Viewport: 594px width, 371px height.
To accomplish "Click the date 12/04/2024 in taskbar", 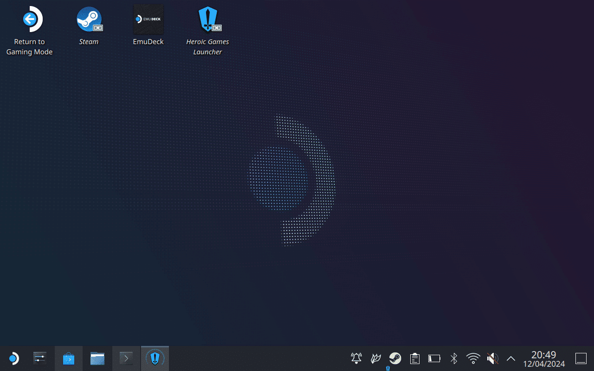I will (544, 364).
